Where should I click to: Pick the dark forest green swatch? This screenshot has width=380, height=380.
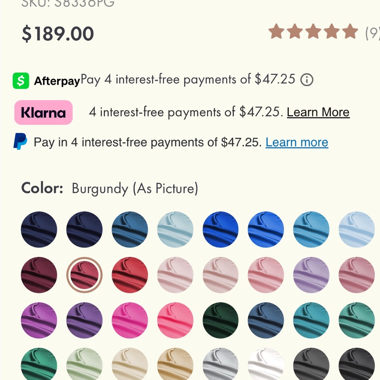[220, 320]
